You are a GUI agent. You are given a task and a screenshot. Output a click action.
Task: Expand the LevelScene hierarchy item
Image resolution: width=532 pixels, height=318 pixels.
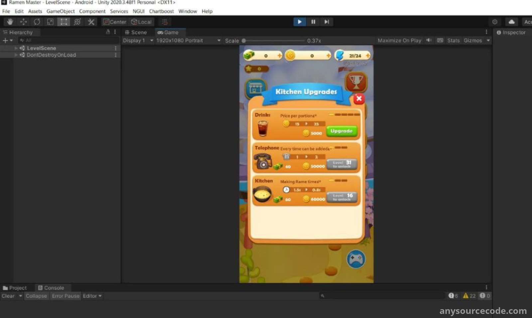click(16, 48)
